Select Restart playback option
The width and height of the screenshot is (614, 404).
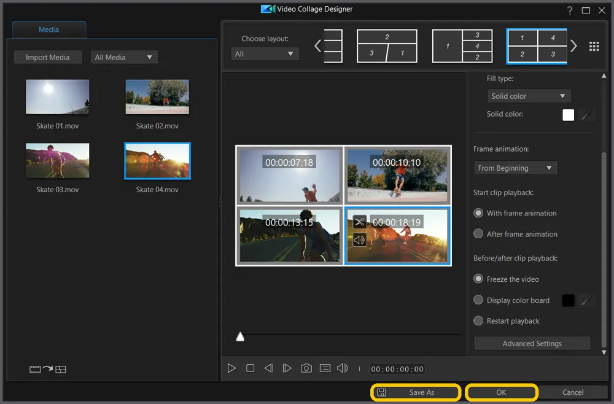(x=478, y=320)
